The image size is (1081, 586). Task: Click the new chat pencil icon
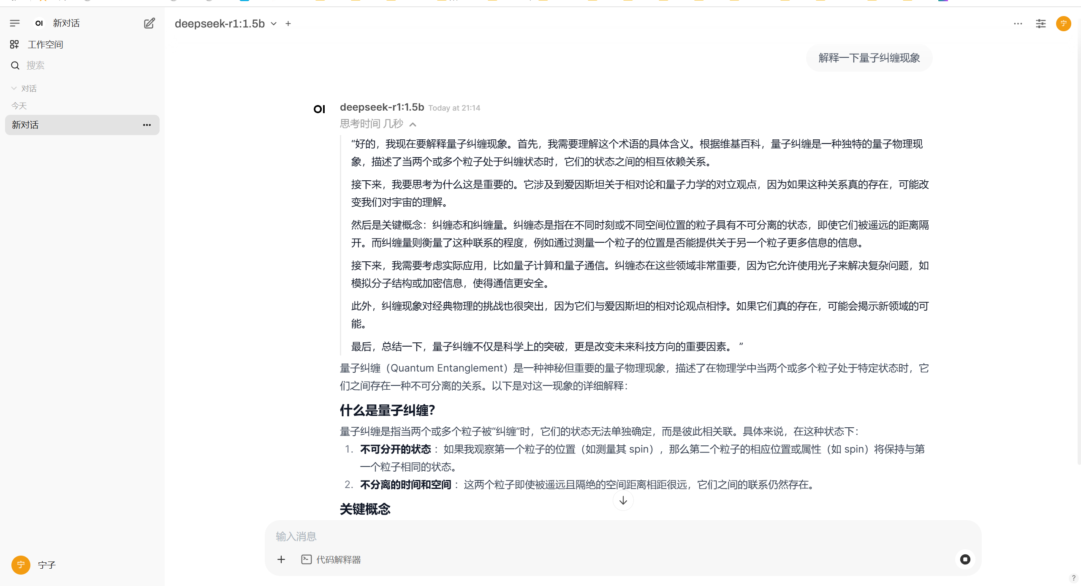(149, 23)
